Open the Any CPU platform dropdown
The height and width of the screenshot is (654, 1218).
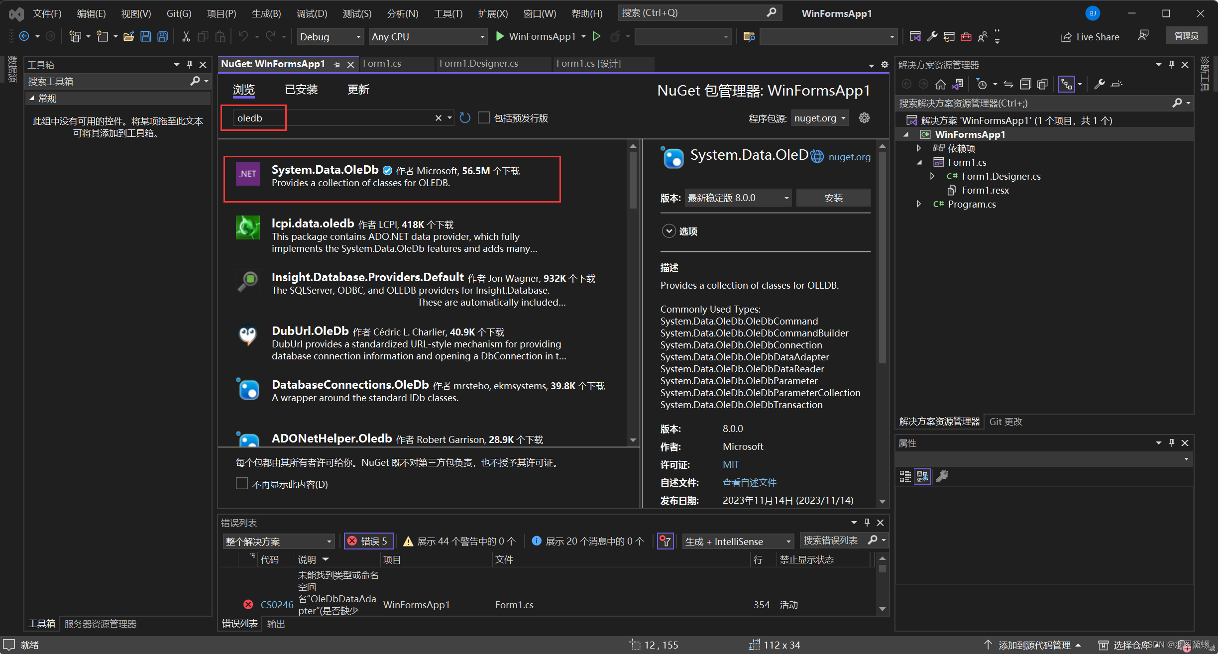(x=428, y=37)
